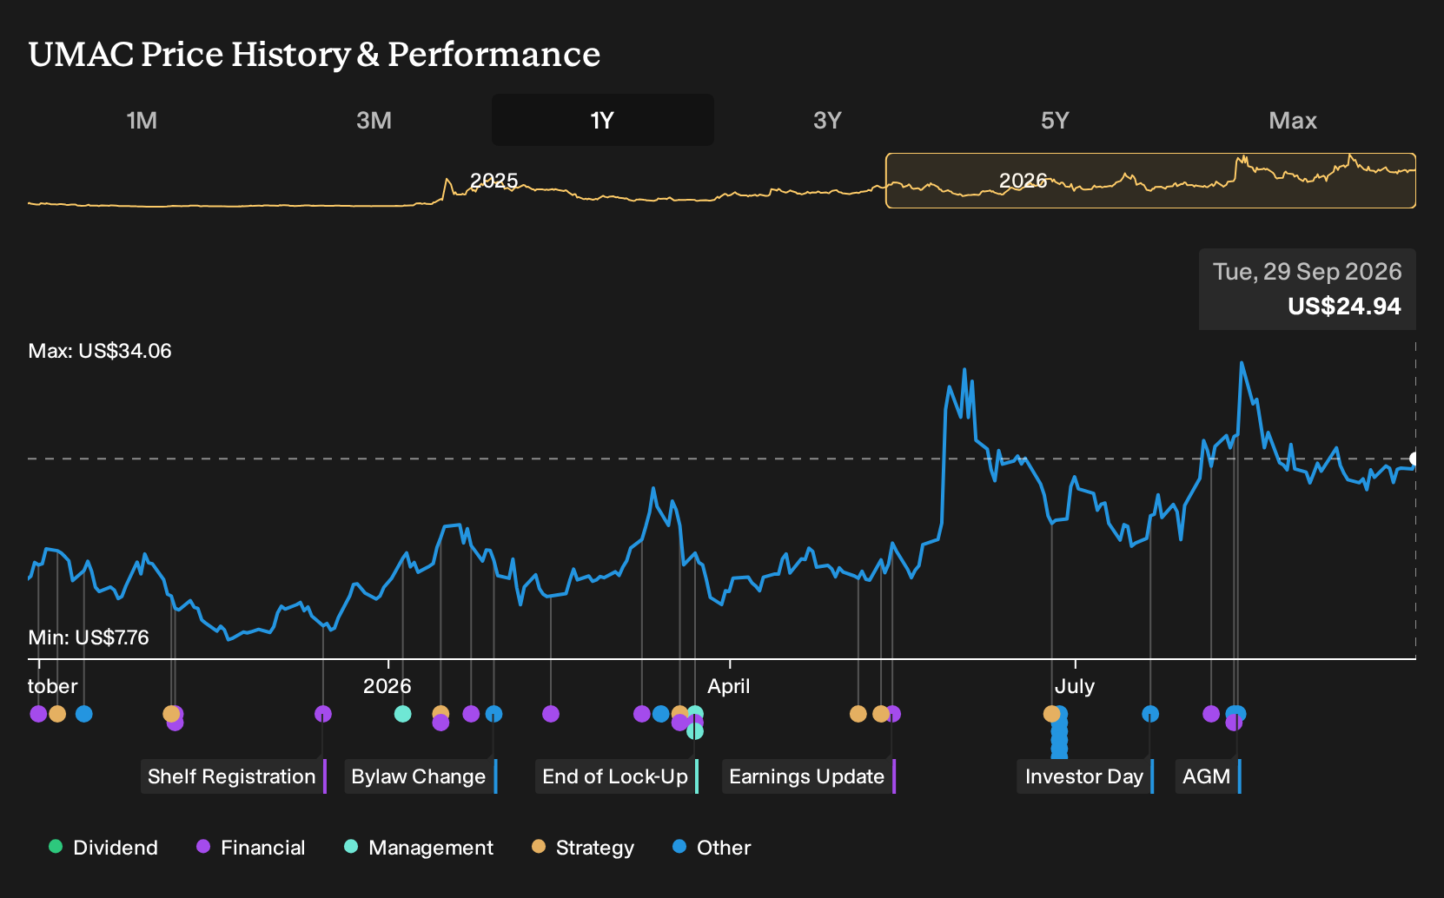
Task: Open the Shelf Registration event label
Action: (233, 776)
